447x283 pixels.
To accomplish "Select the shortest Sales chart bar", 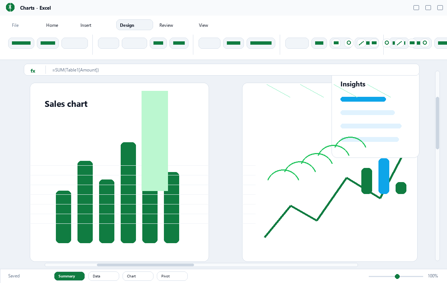I will pos(63,217).
